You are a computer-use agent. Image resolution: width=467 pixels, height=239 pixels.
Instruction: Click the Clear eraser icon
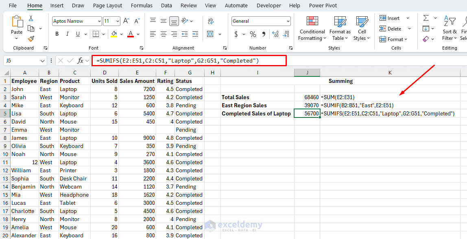coord(426,39)
